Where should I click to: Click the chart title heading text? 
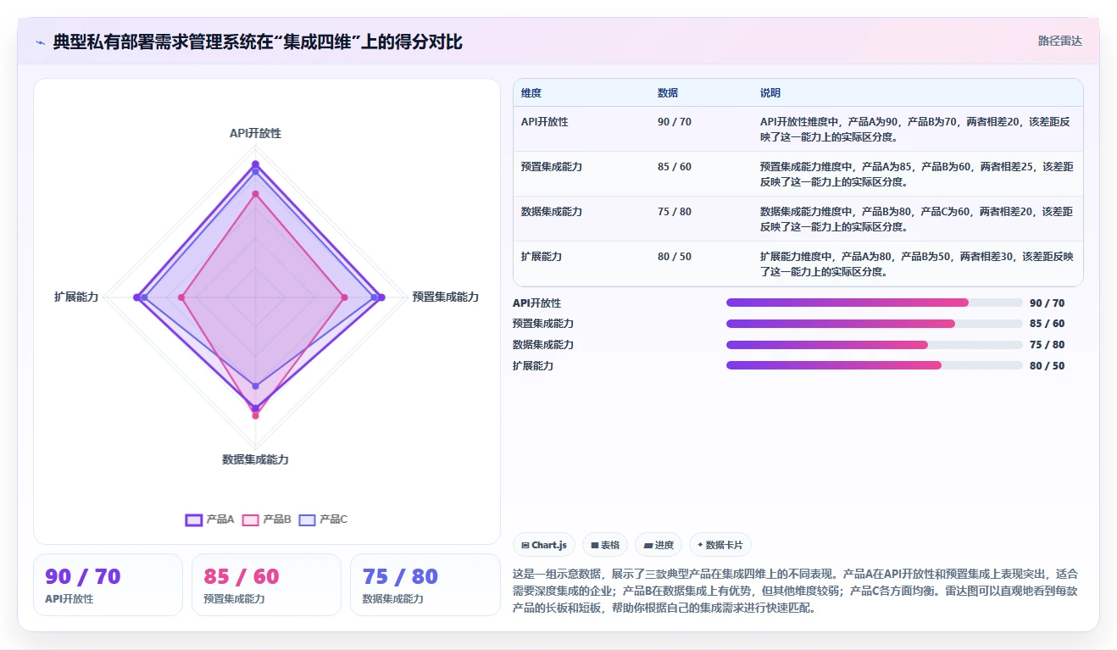[x=258, y=42]
